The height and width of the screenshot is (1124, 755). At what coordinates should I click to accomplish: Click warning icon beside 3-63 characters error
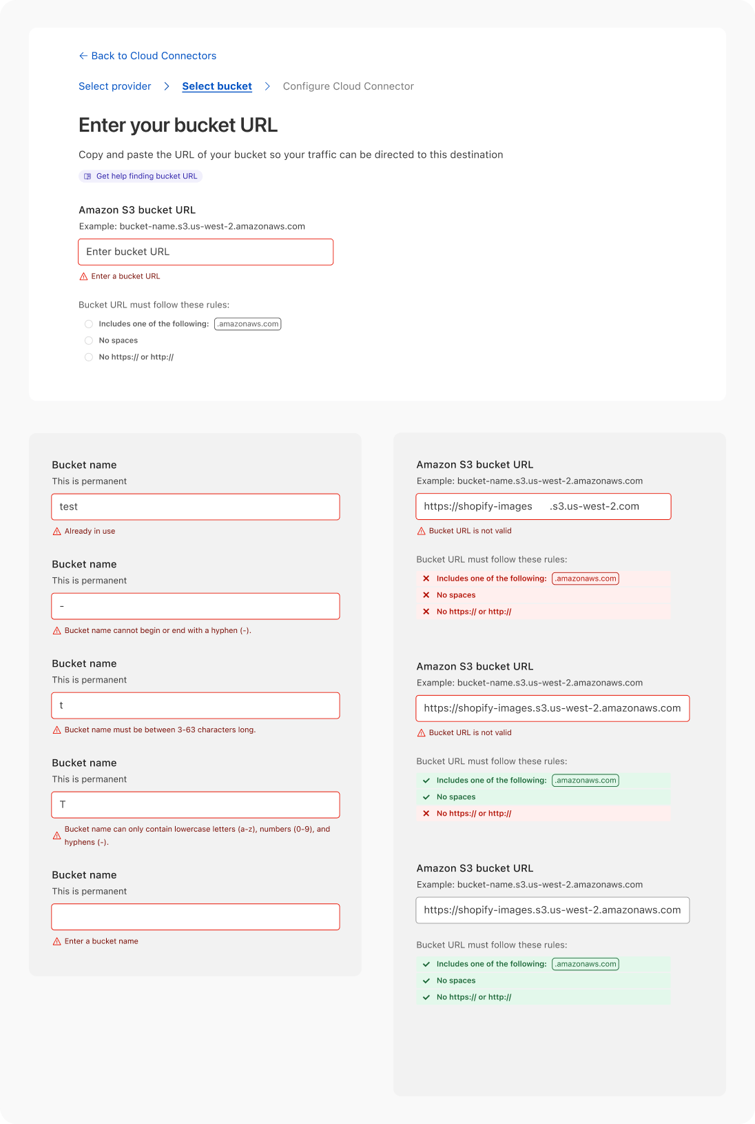(57, 730)
